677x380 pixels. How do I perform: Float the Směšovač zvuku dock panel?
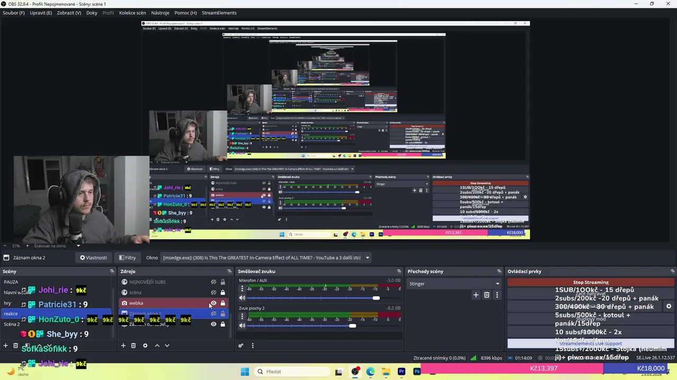pyautogui.click(x=399, y=271)
